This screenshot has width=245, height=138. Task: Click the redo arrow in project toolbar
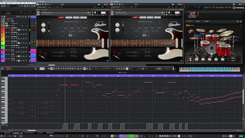point(4,6)
